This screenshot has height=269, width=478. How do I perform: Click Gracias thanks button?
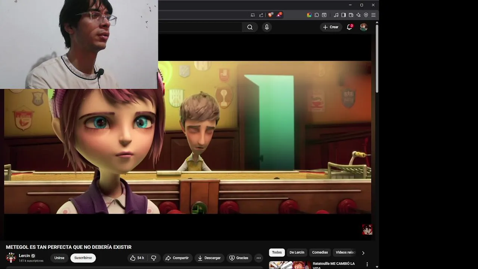(239, 258)
